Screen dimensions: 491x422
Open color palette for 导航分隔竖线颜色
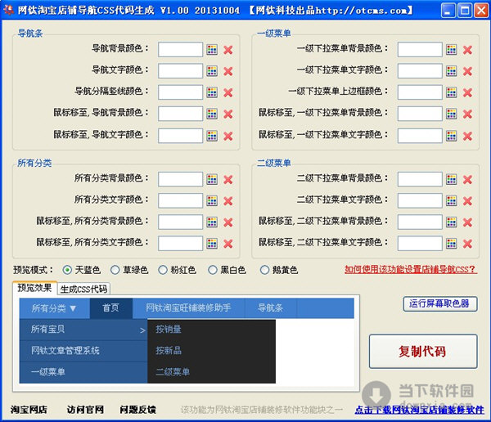pos(212,92)
